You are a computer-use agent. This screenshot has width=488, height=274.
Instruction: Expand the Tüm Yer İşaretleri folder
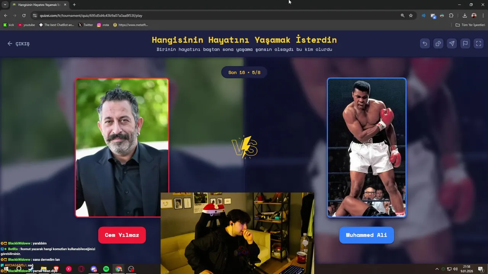(470, 25)
